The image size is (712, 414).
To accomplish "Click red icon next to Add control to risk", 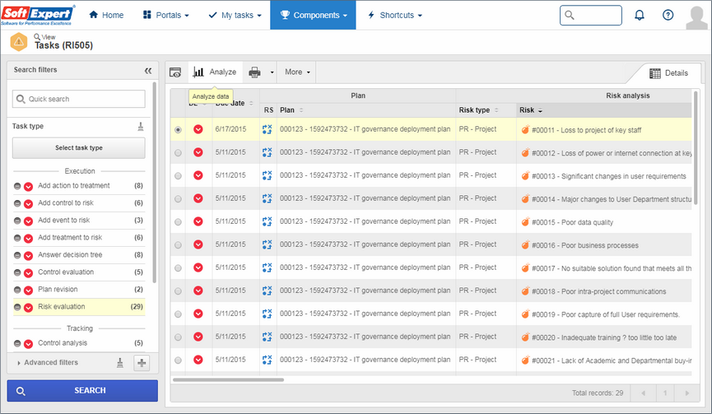I will coord(28,203).
